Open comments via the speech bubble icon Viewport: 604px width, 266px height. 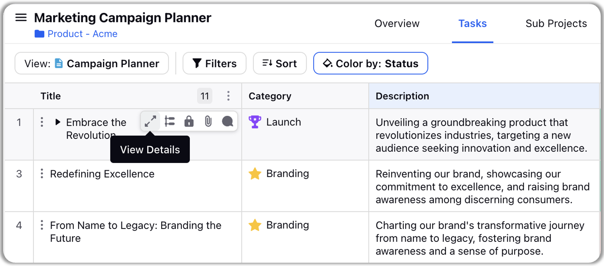click(x=227, y=121)
